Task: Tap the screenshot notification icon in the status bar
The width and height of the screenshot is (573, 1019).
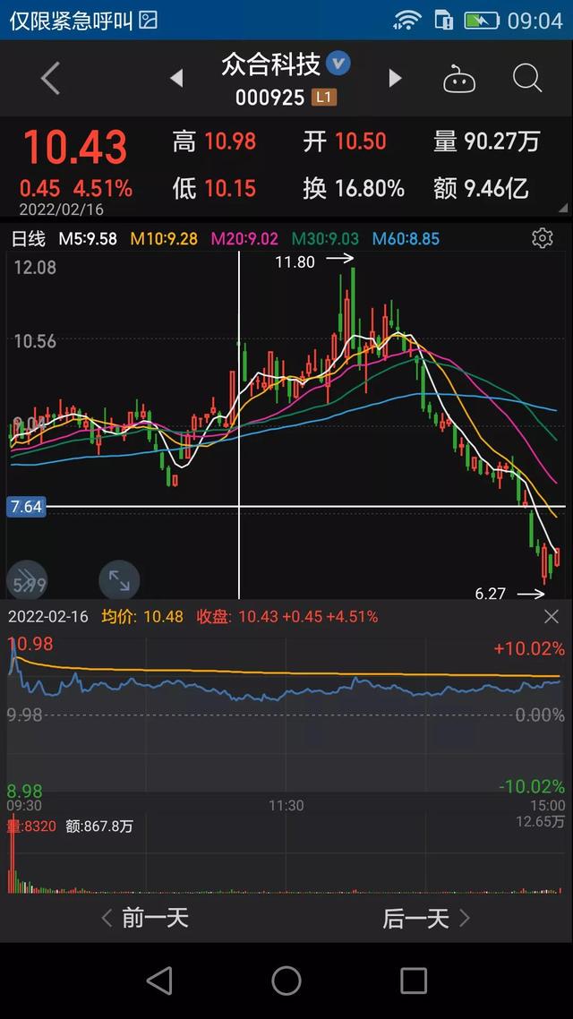Action: coord(149,20)
